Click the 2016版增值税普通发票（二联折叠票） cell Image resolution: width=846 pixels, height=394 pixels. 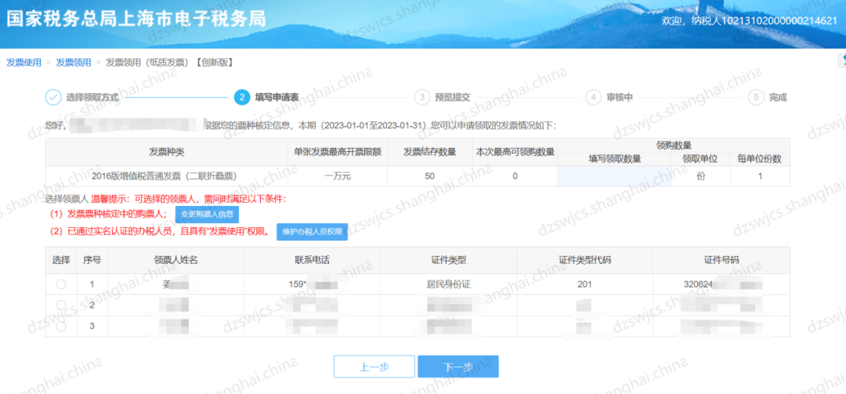click(x=165, y=176)
